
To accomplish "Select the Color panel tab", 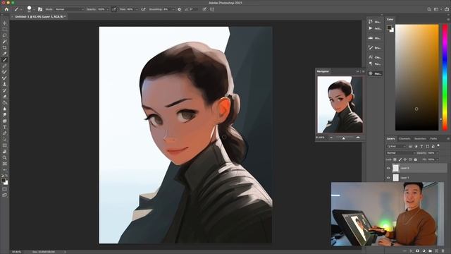I will tap(390, 19).
